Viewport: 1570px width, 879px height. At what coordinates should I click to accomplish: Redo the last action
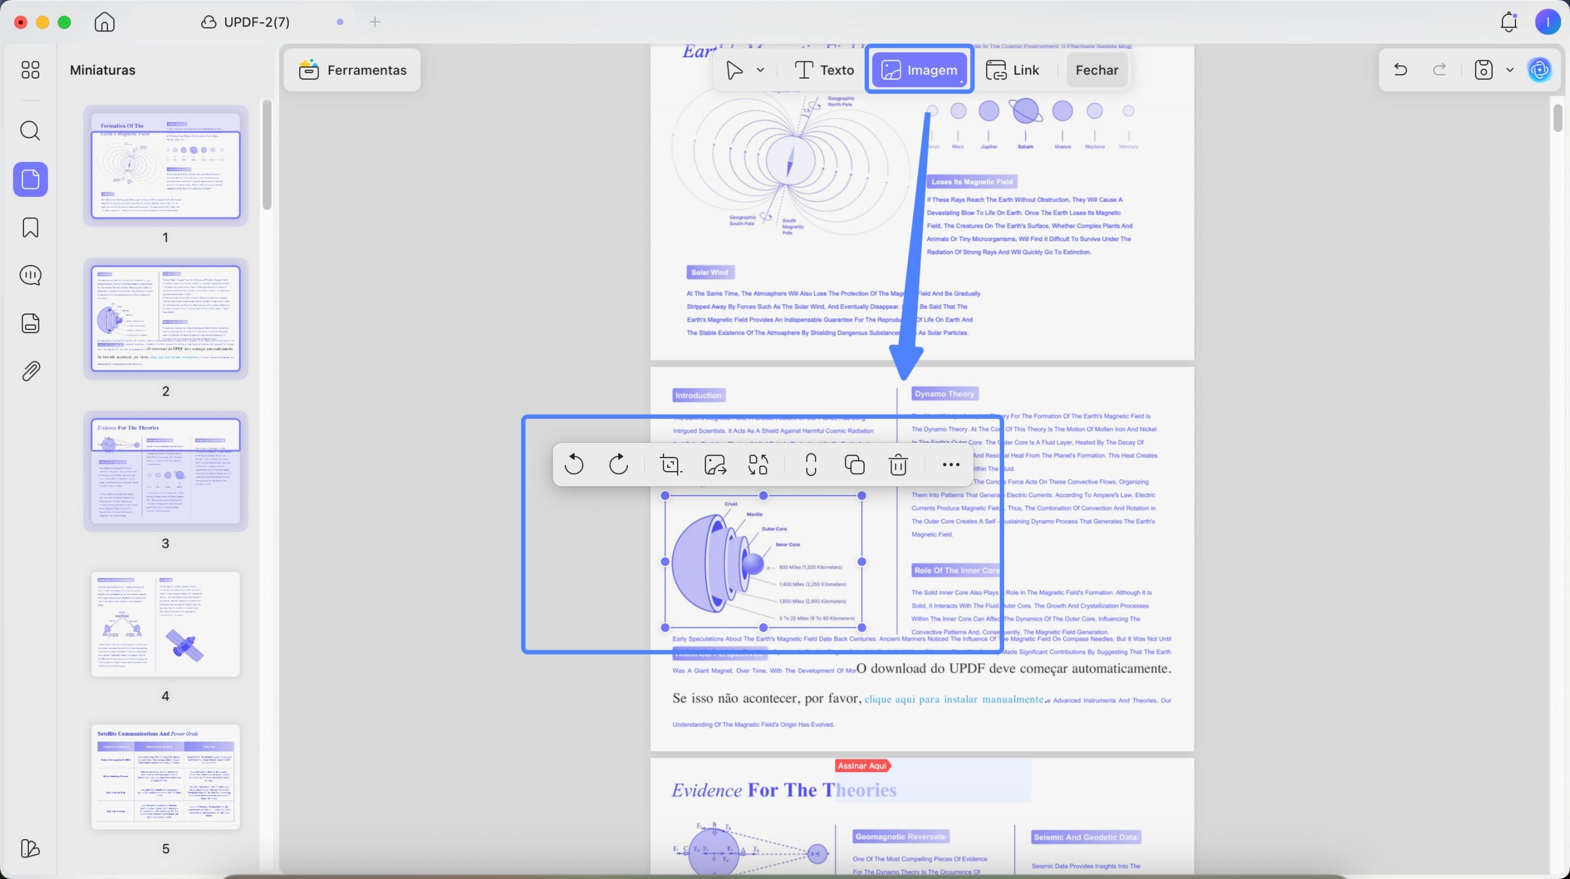tap(1439, 70)
